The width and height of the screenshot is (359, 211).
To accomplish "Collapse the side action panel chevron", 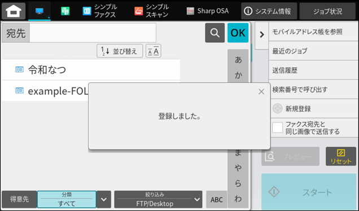I will coord(262,35).
